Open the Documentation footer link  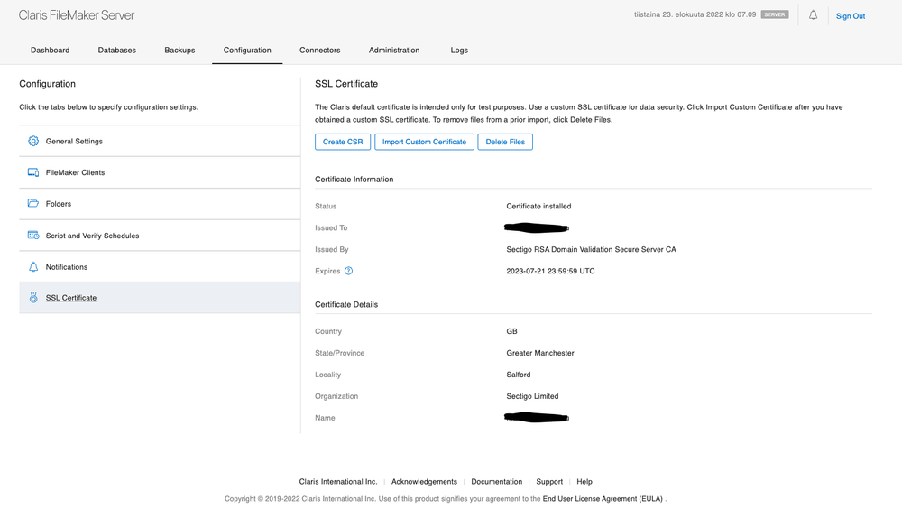point(496,481)
